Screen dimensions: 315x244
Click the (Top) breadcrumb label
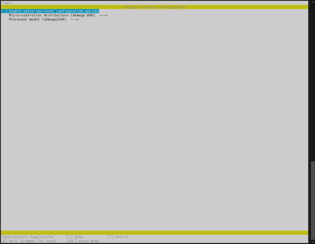coord(6,3)
